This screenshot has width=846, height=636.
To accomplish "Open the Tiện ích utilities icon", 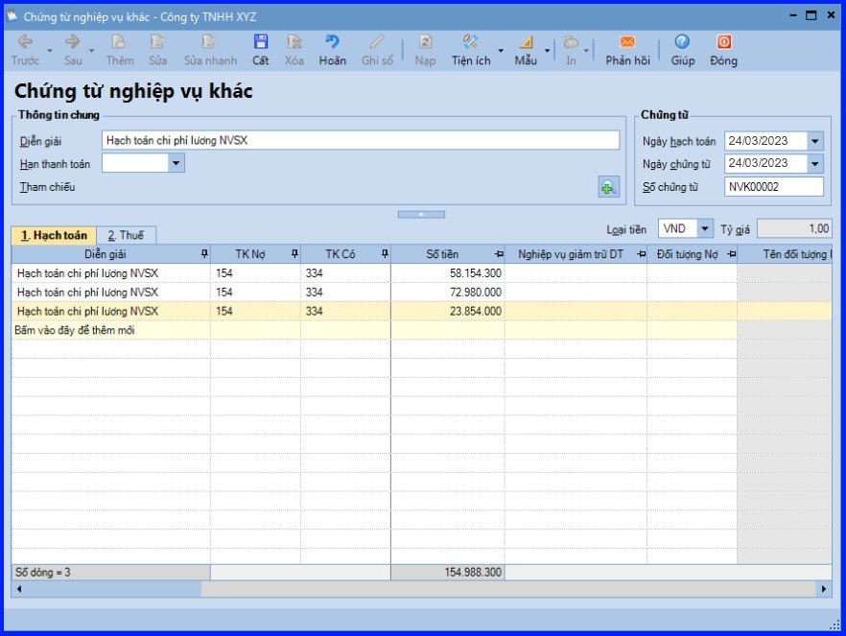I will point(470,42).
